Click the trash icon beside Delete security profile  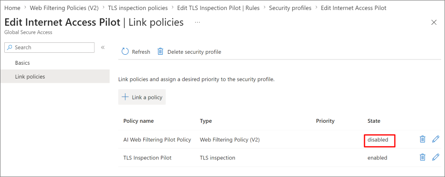coord(160,51)
